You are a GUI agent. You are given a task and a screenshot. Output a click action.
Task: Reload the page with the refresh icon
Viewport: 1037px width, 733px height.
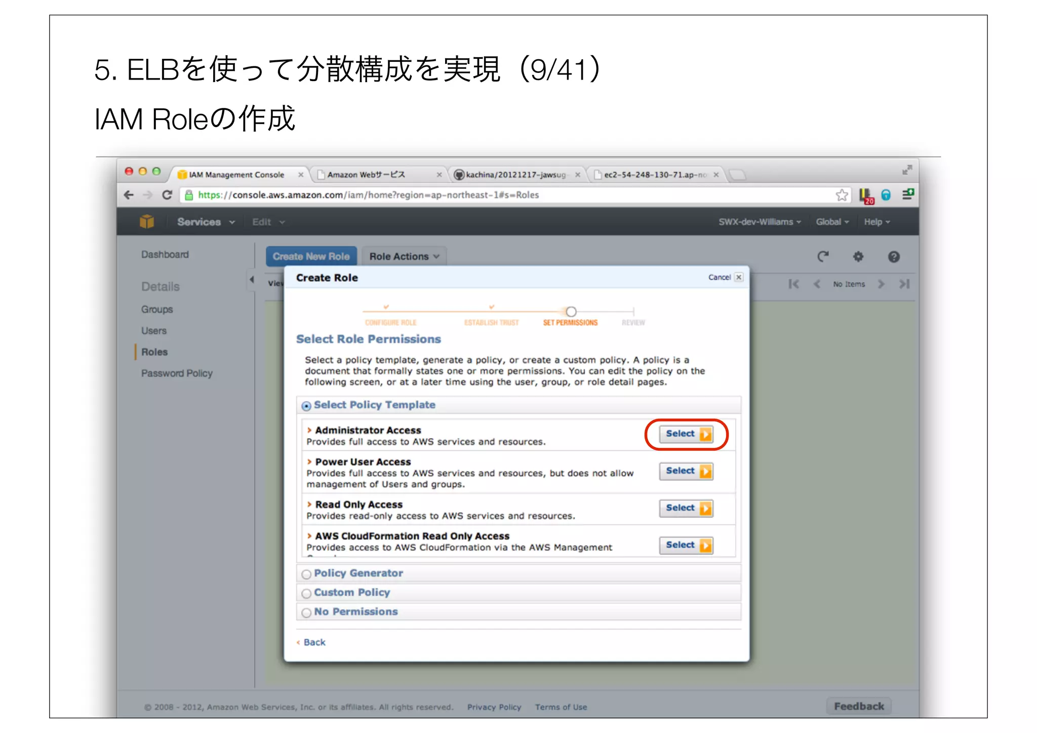(x=167, y=195)
